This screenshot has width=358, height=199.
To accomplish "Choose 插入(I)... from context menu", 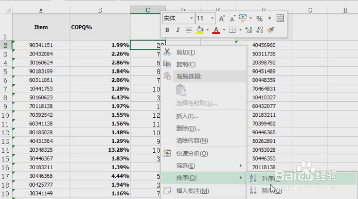I will pos(204,116).
